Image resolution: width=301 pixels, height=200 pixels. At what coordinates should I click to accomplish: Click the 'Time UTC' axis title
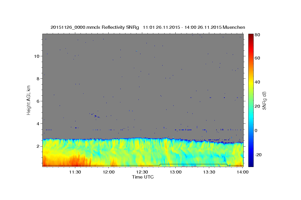click(143, 177)
